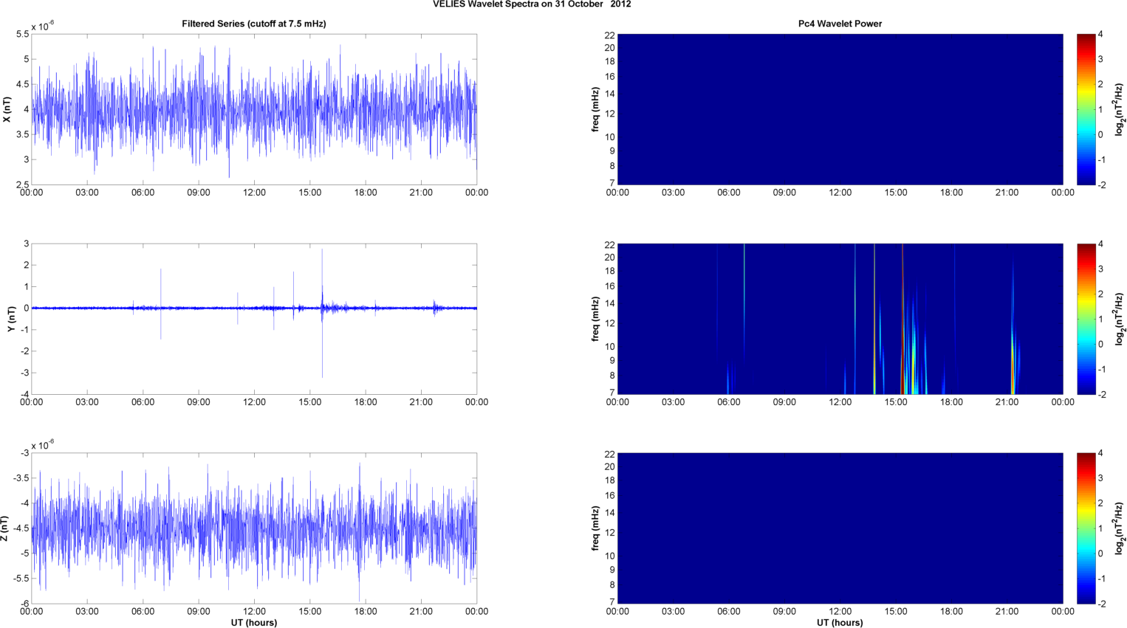
Task: Select the X component filtered series plot
Action: tap(253, 109)
